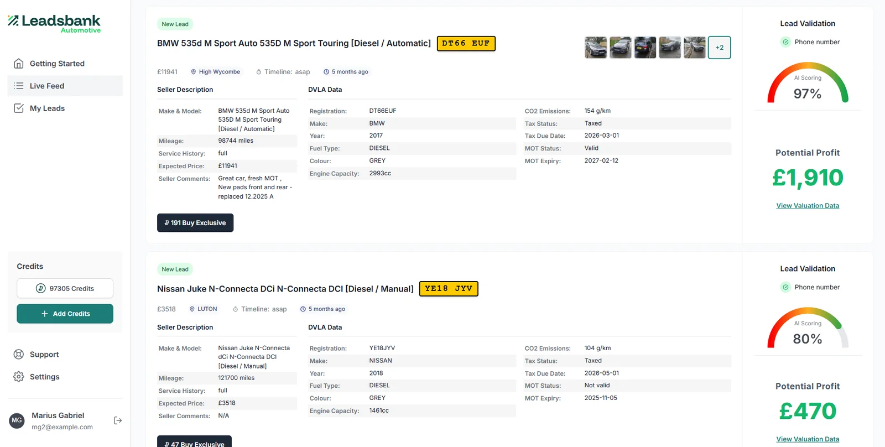
Task: Click BMW lead phone number verified checkmark
Action: [785, 42]
